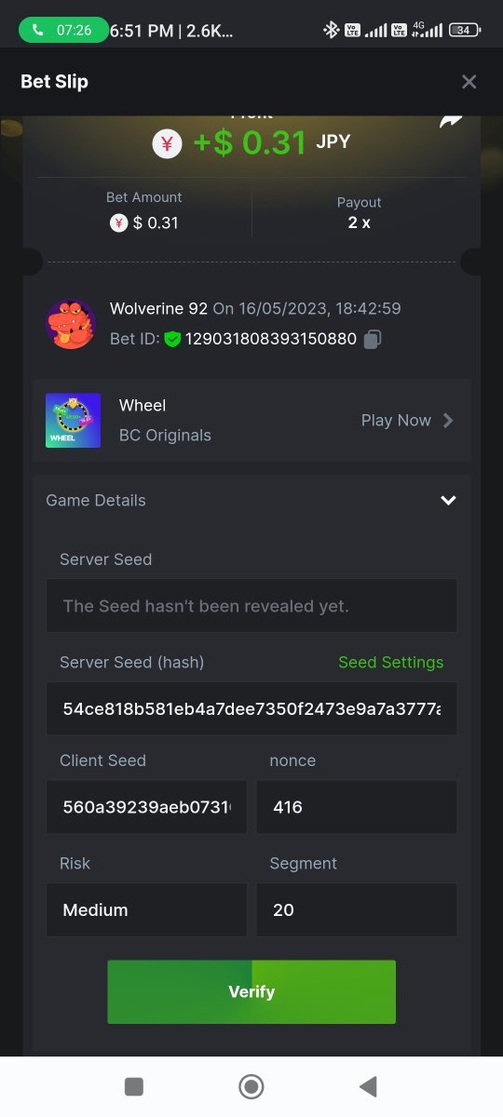This screenshot has width=503, height=1117.
Task: Tap the ongoing call indicator pill
Action: coord(63,30)
